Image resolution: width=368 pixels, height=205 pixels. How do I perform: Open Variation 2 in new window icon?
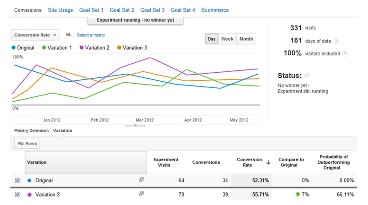tap(141, 194)
